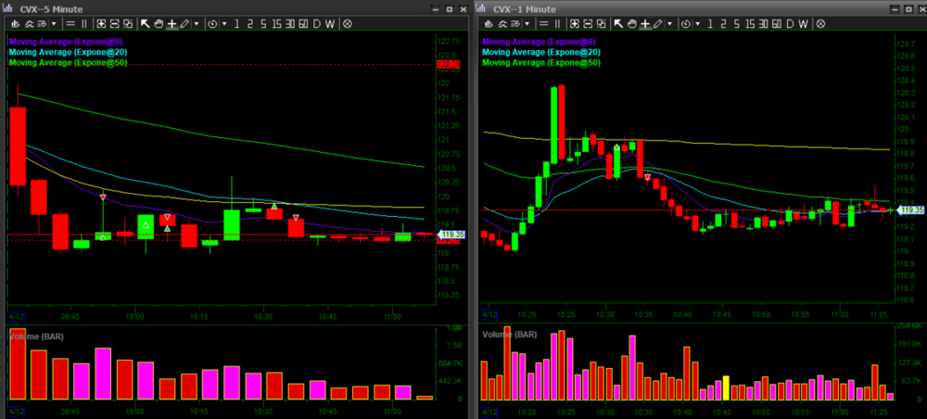This screenshot has height=419, width=927.
Task: Toggle crosshair cursor in 5 Minute chart
Action: tap(171, 23)
